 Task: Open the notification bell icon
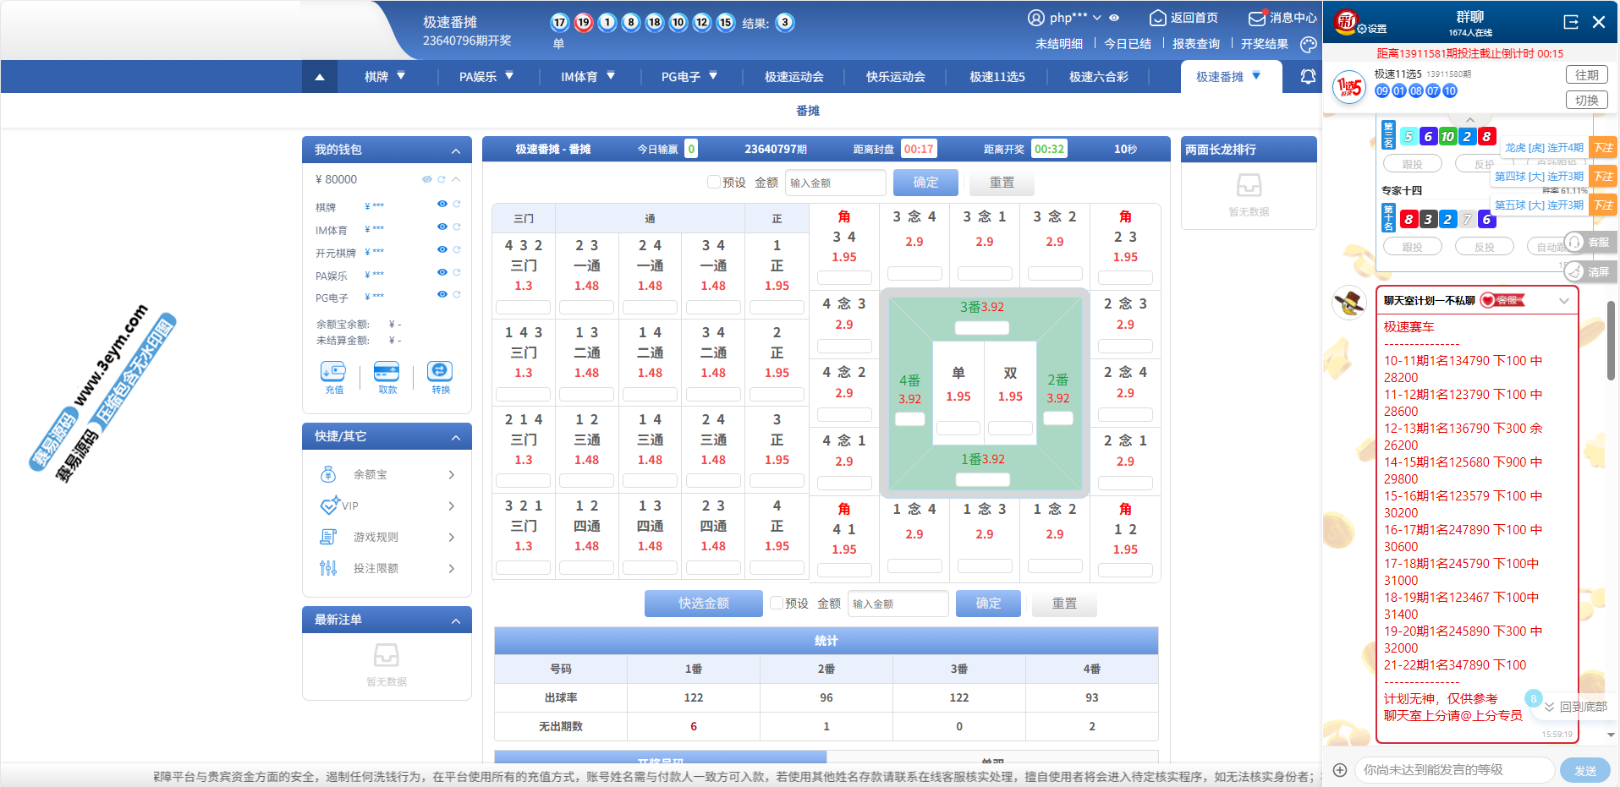coord(1308,77)
